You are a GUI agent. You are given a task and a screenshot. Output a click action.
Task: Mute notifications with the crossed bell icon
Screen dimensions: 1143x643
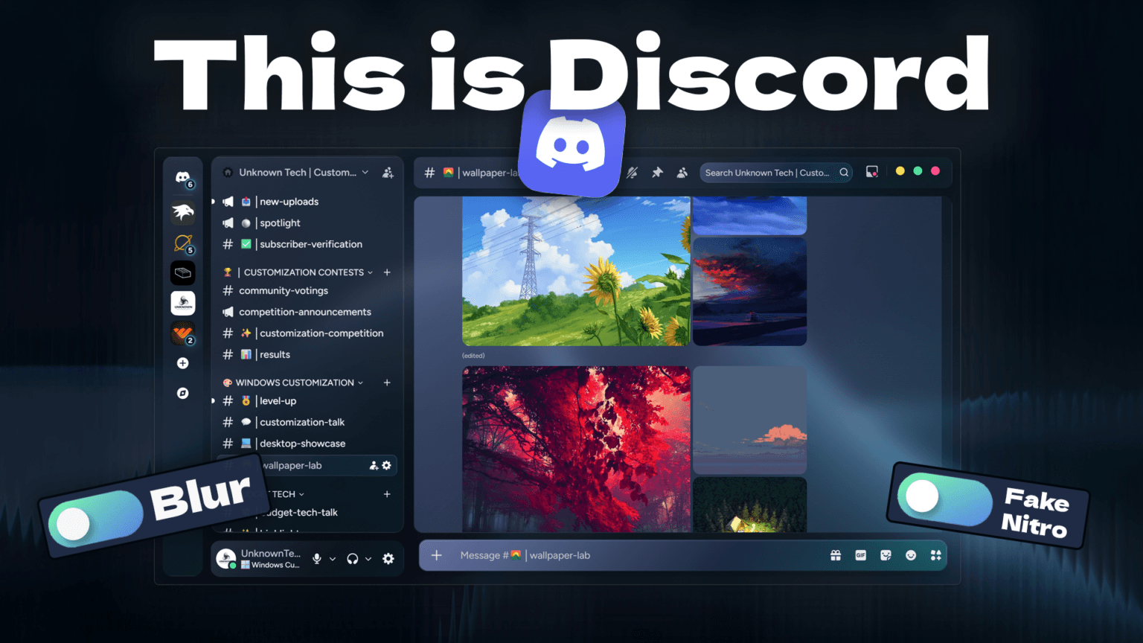pos(633,173)
